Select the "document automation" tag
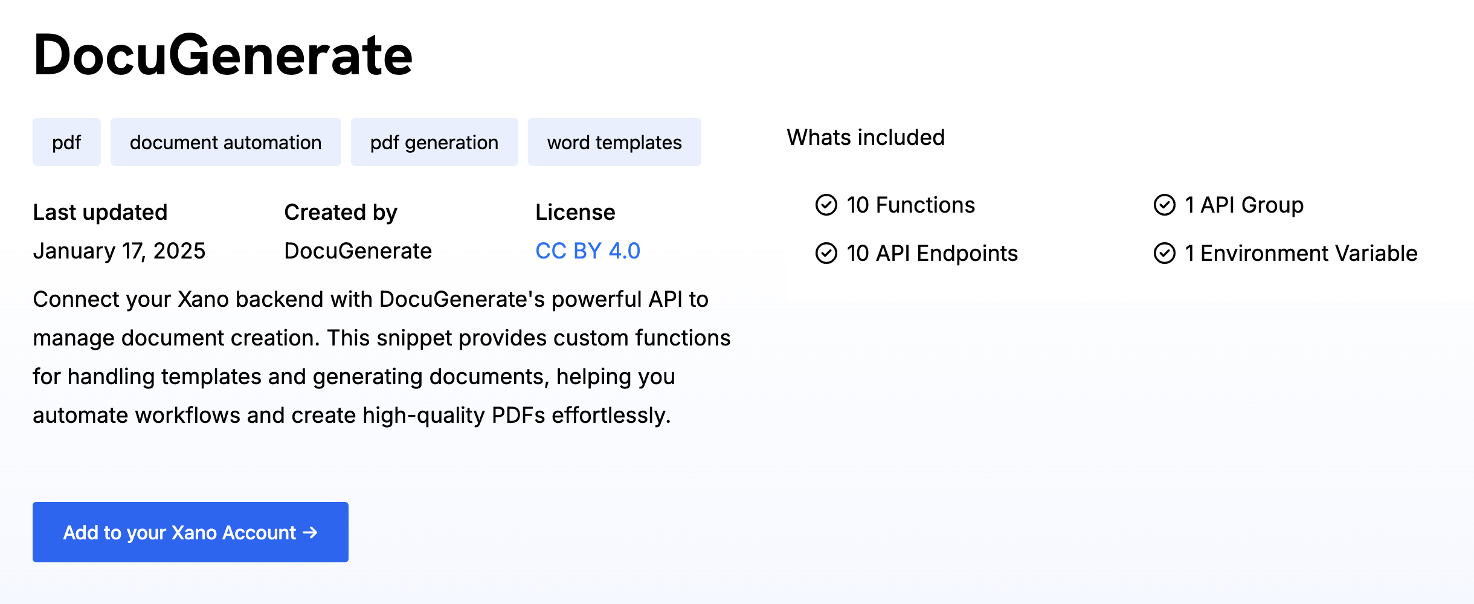The image size is (1474, 604). (225, 142)
